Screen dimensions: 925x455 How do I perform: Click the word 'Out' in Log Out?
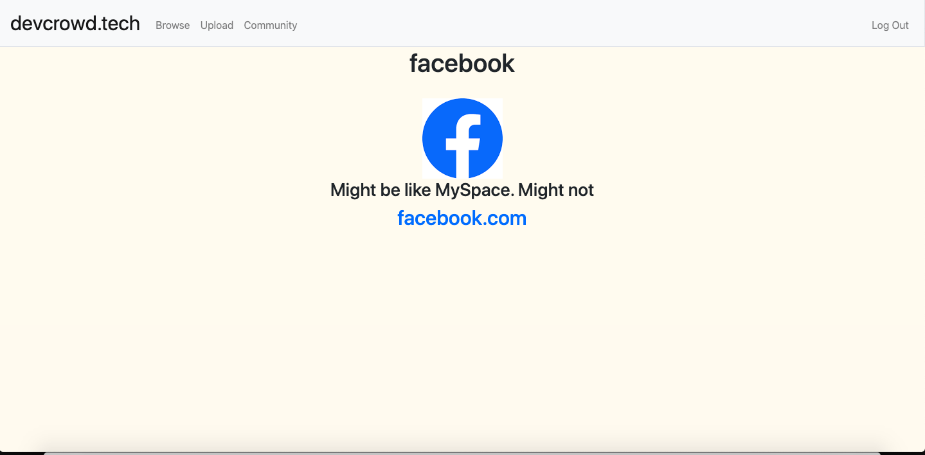coord(900,25)
